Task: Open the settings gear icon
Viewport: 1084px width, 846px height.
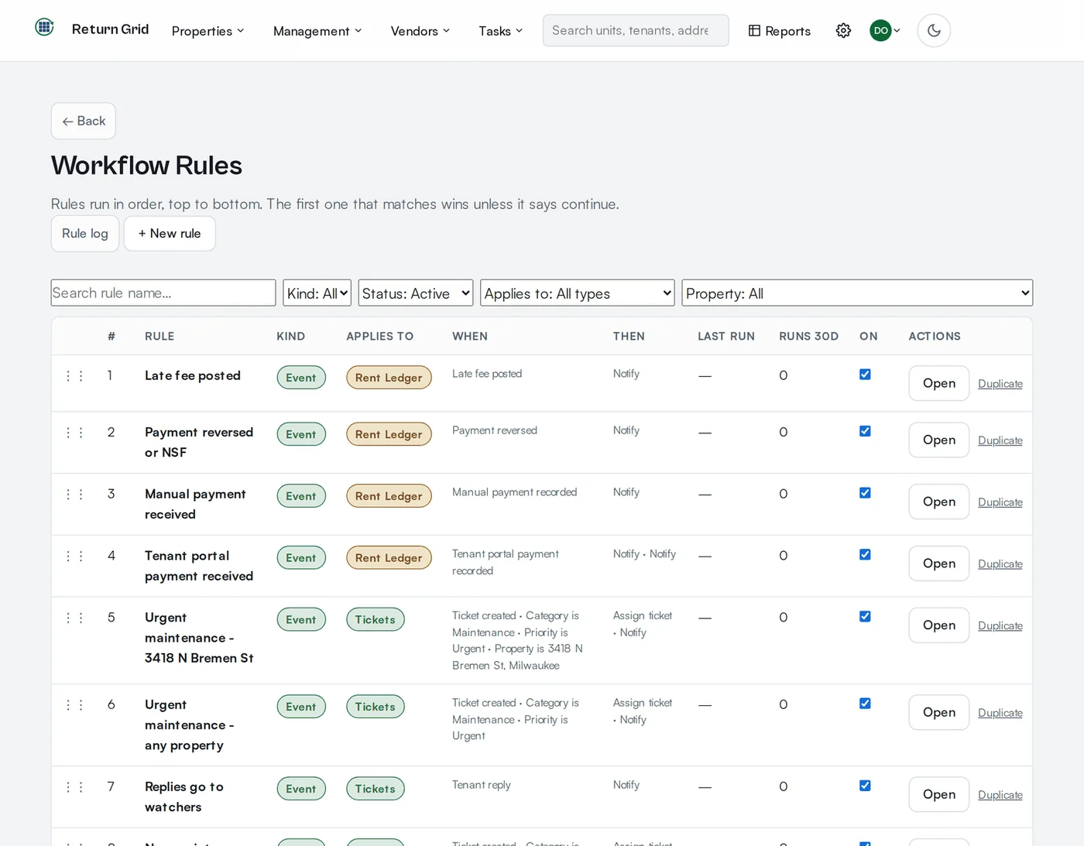Action: (x=843, y=31)
